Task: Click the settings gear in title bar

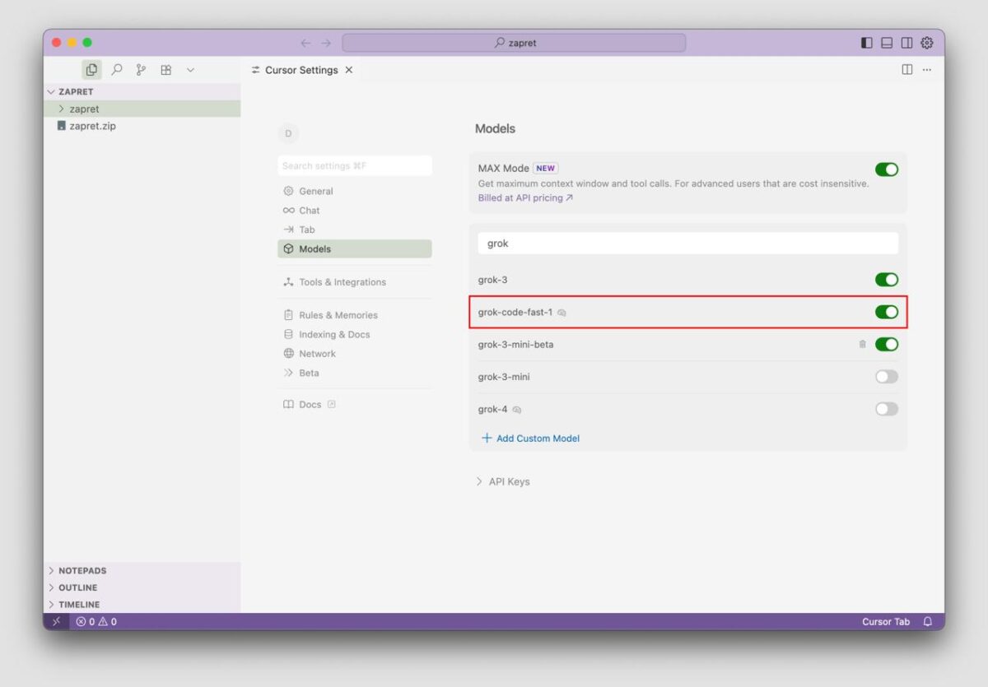Action: (x=927, y=43)
